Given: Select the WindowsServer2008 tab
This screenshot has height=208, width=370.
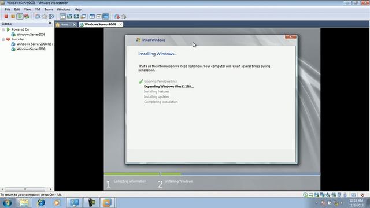Looking at the screenshot, I should coord(100,24).
